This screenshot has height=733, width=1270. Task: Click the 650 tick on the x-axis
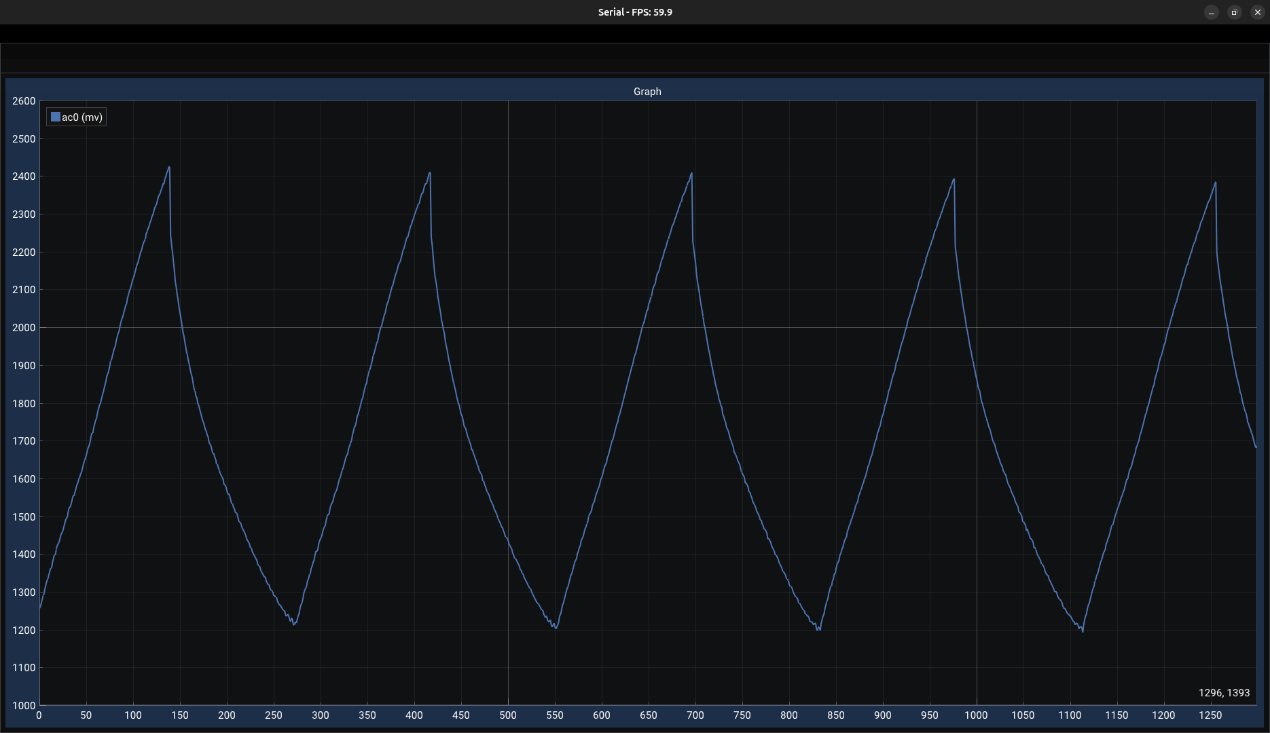click(x=649, y=715)
